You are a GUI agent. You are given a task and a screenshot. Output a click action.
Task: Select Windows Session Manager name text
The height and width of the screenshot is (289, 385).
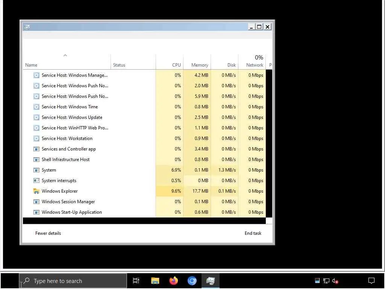click(x=68, y=202)
